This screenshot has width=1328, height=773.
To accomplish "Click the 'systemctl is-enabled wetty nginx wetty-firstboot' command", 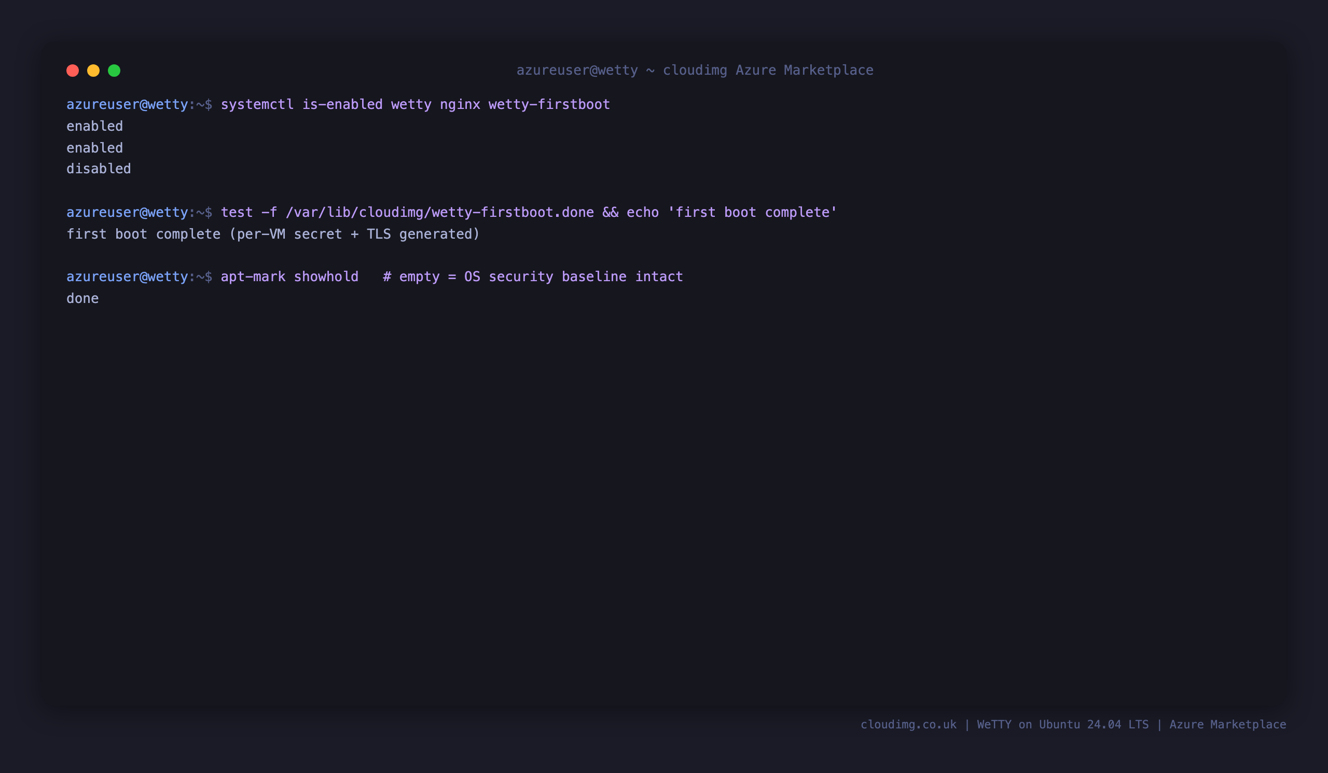I will (416, 104).
